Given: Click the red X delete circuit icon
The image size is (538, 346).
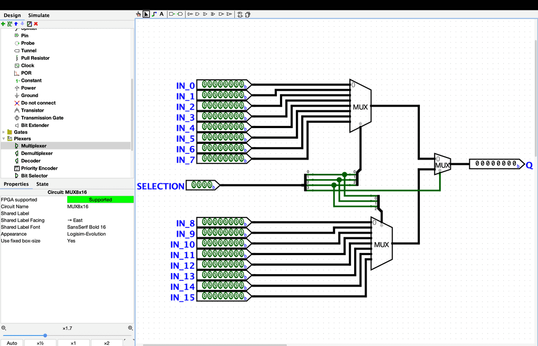Looking at the screenshot, I should coord(36,24).
